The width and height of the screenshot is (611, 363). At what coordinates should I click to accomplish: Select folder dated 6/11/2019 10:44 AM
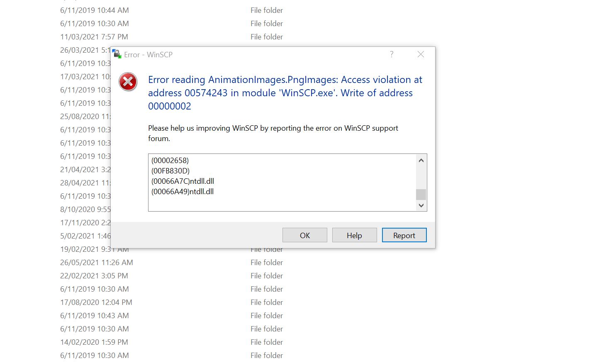(95, 10)
